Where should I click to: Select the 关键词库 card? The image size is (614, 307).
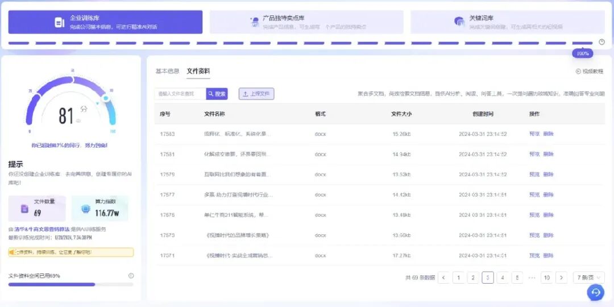pos(508,22)
